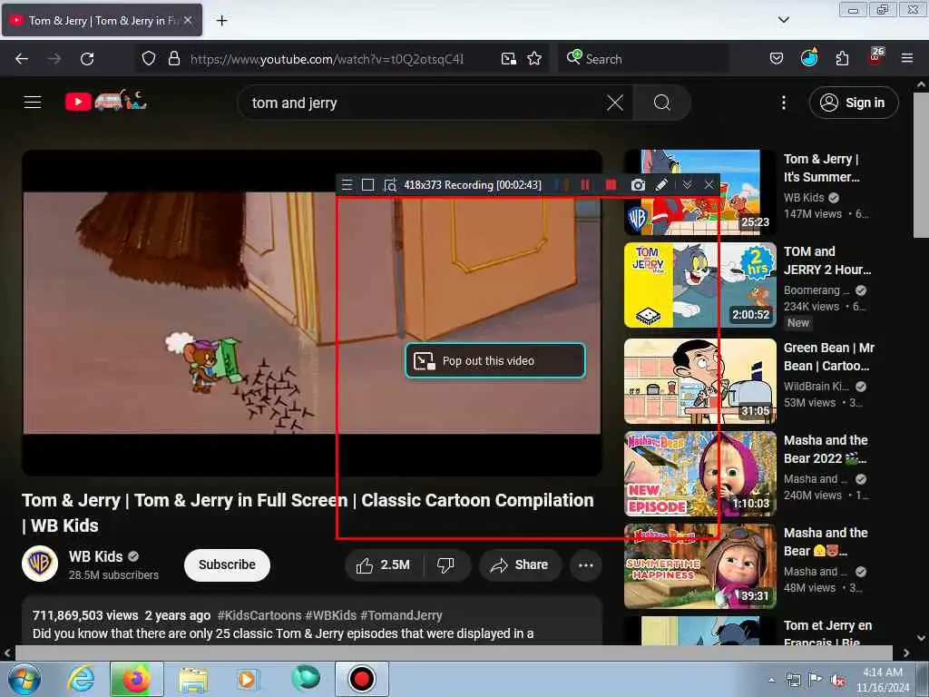Open the recorder toolbar hamburger menu
This screenshot has height=697, width=929.
tap(347, 185)
